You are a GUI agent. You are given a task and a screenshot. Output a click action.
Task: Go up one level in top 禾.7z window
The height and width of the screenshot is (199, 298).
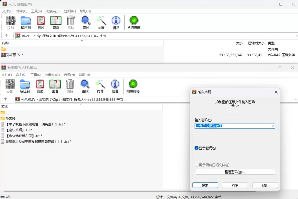click(6, 35)
